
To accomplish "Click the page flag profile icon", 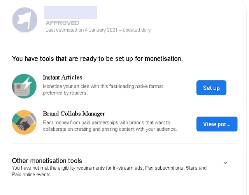I will [25, 20].
